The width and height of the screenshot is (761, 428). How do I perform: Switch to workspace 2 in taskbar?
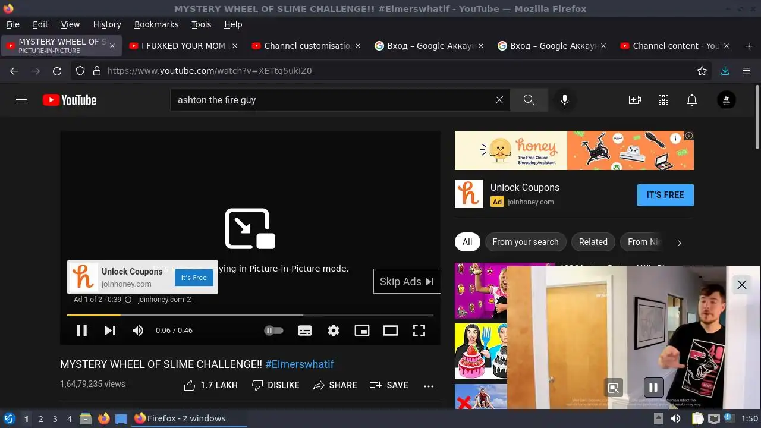[40, 419]
